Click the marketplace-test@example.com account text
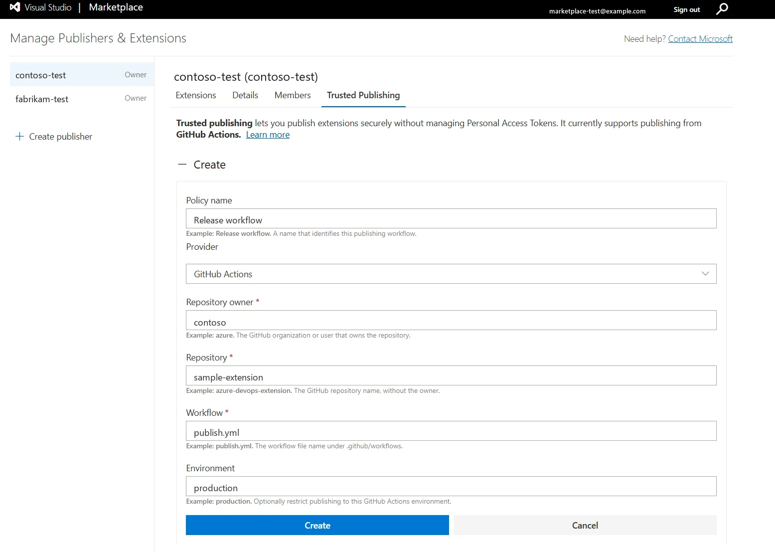Image resolution: width=775 pixels, height=552 pixels. 597,11
